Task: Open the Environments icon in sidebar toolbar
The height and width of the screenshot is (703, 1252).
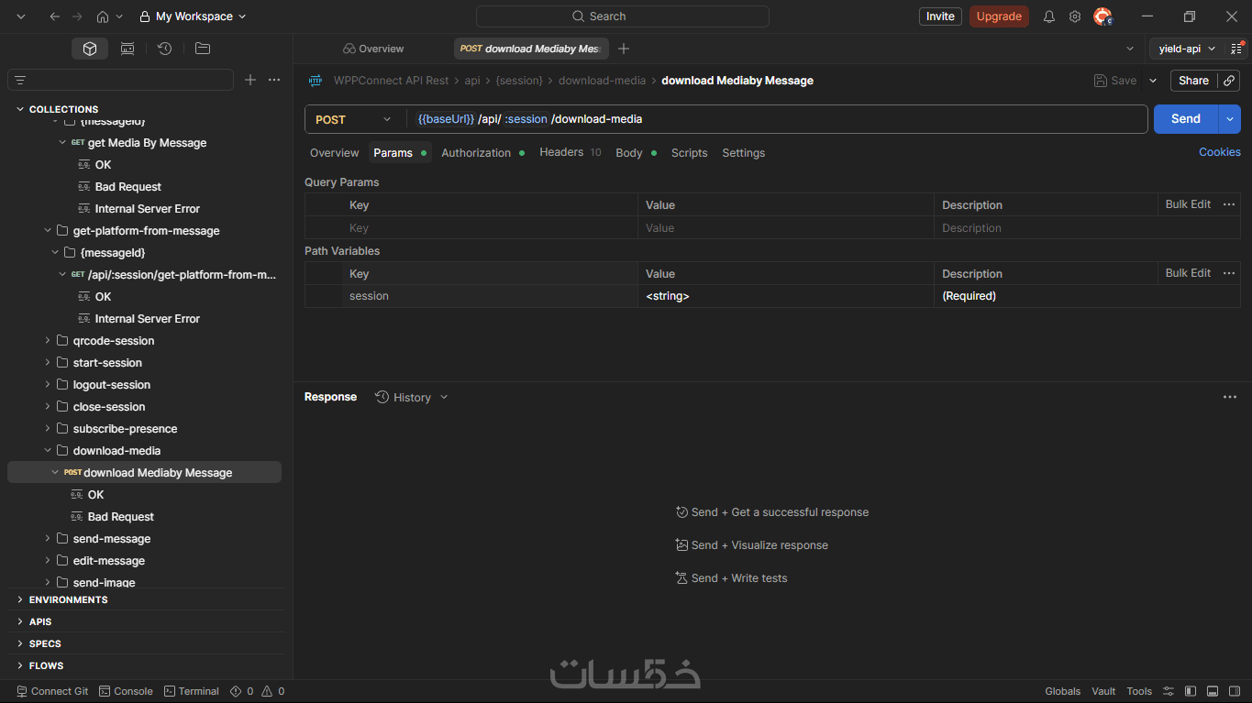Action: coord(127,49)
